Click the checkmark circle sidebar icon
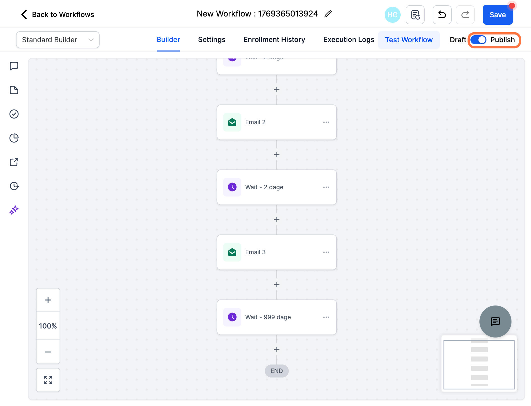This screenshot has width=531, height=406. [14, 114]
